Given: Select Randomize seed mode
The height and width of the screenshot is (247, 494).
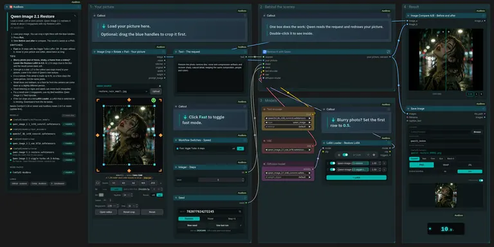Looking at the screenshot, I should tap(189, 219).
